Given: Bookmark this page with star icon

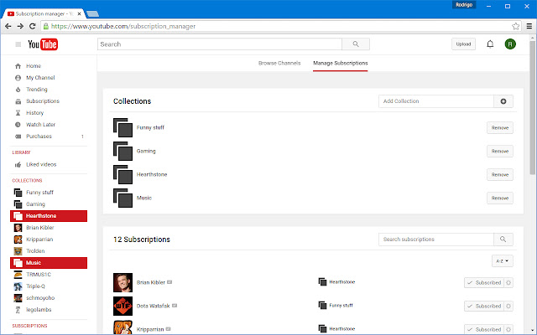Looking at the screenshot, I should point(515,26).
